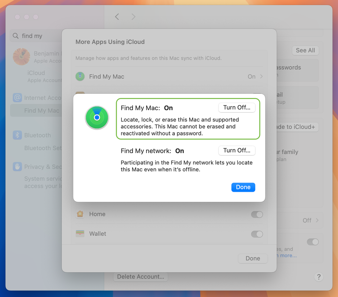The width and height of the screenshot is (338, 297).
Task: Click the Bluetooth sidebar icon
Action: click(x=17, y=135)
